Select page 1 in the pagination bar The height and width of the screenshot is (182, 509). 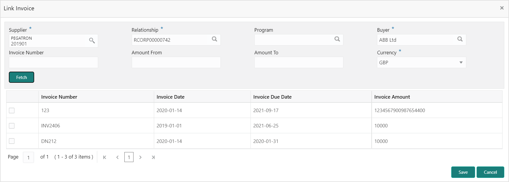click(x=129, y=157)
